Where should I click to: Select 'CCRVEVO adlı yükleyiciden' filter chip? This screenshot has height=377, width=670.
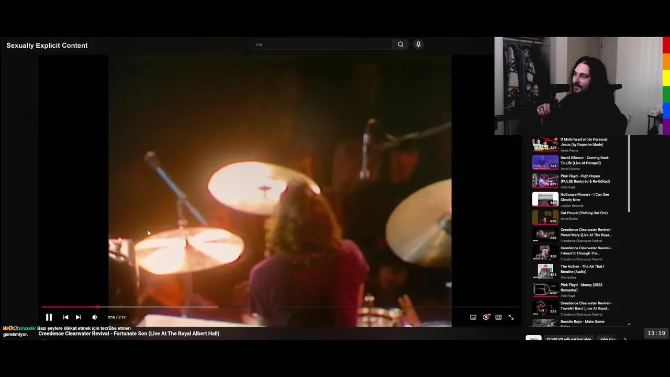[569, 339]
